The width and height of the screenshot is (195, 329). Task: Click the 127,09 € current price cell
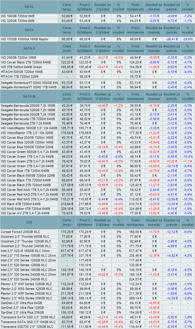point(67,185)
